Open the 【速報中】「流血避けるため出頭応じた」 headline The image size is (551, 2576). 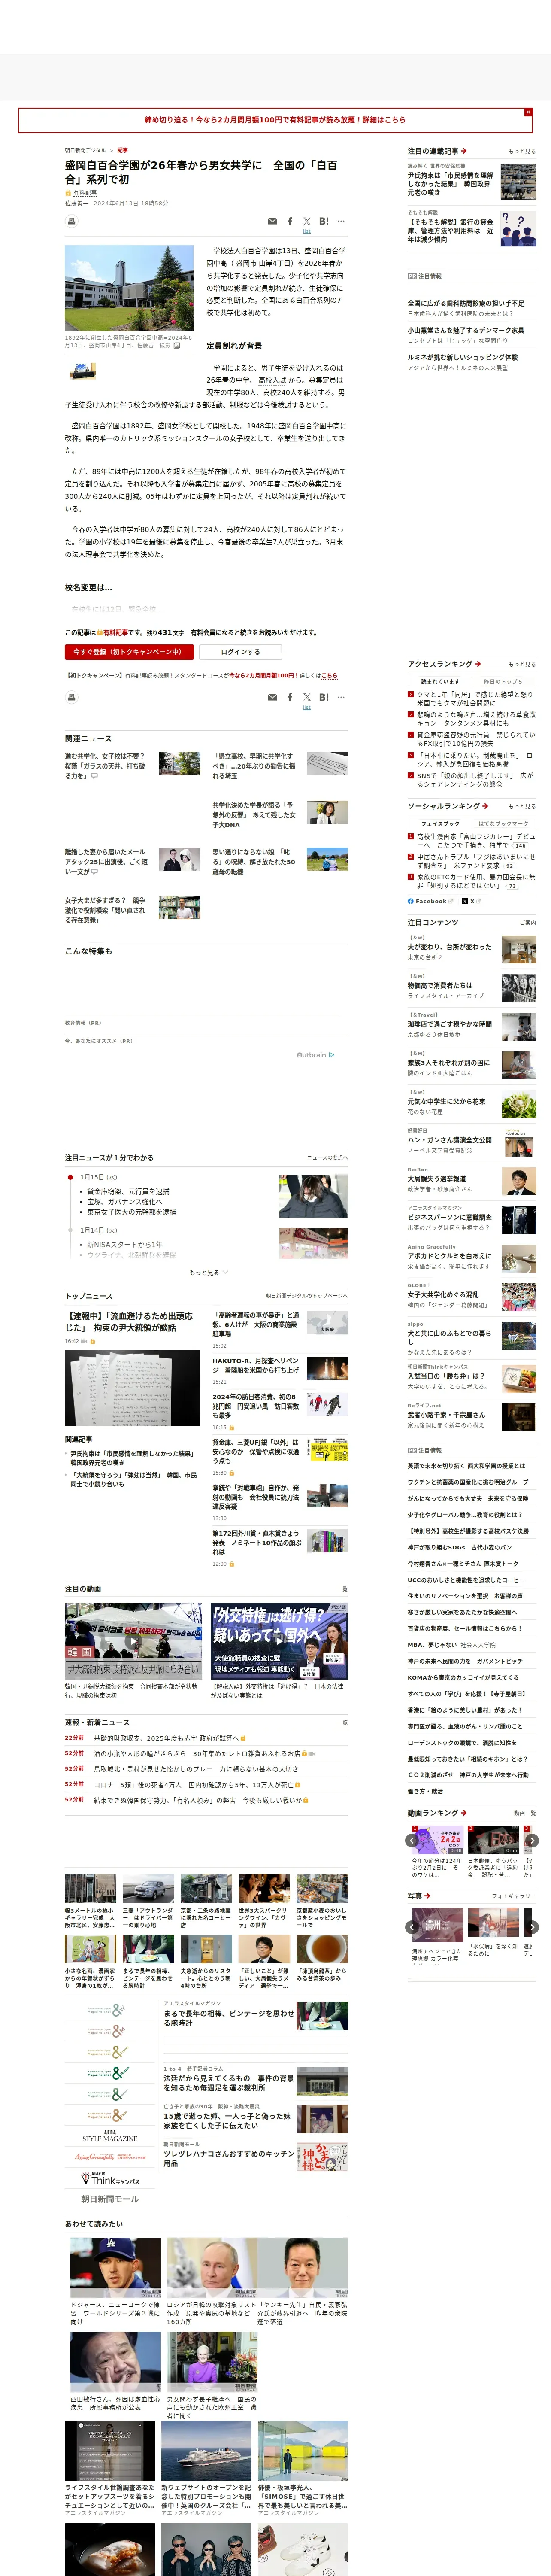(x=129, y=1322)
